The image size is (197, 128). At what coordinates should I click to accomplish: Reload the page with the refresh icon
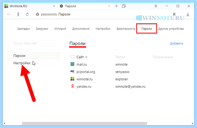[27, 14]
